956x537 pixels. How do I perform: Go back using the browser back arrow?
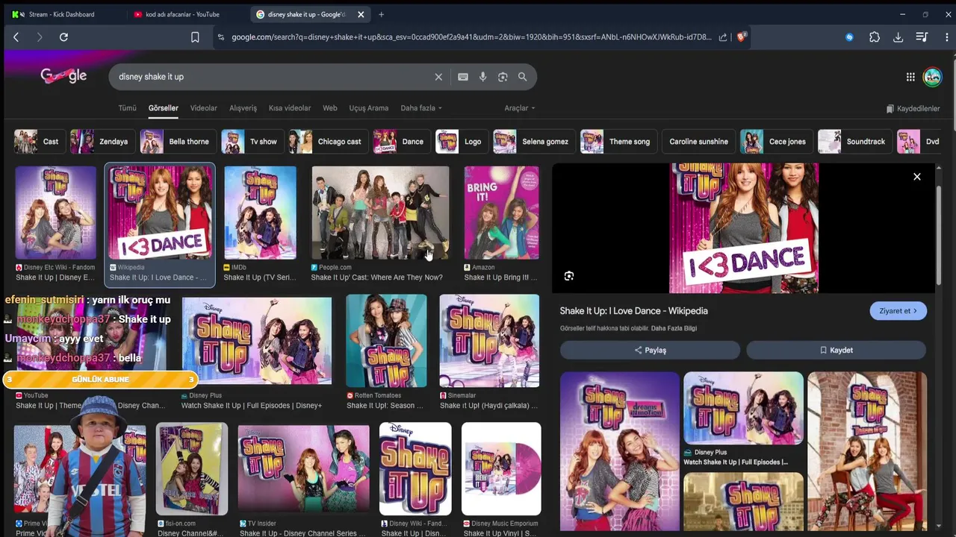pos(16,37)
